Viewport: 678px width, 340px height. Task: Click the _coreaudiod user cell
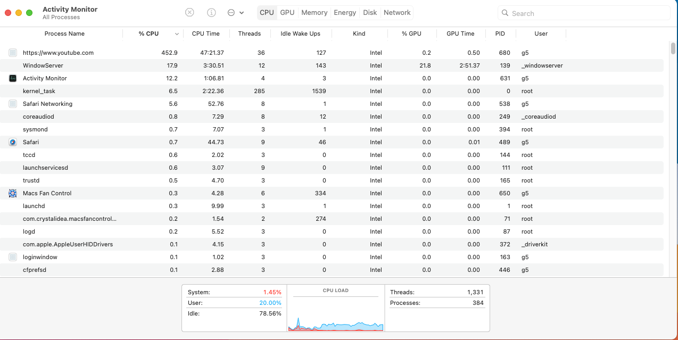[539, 117]
